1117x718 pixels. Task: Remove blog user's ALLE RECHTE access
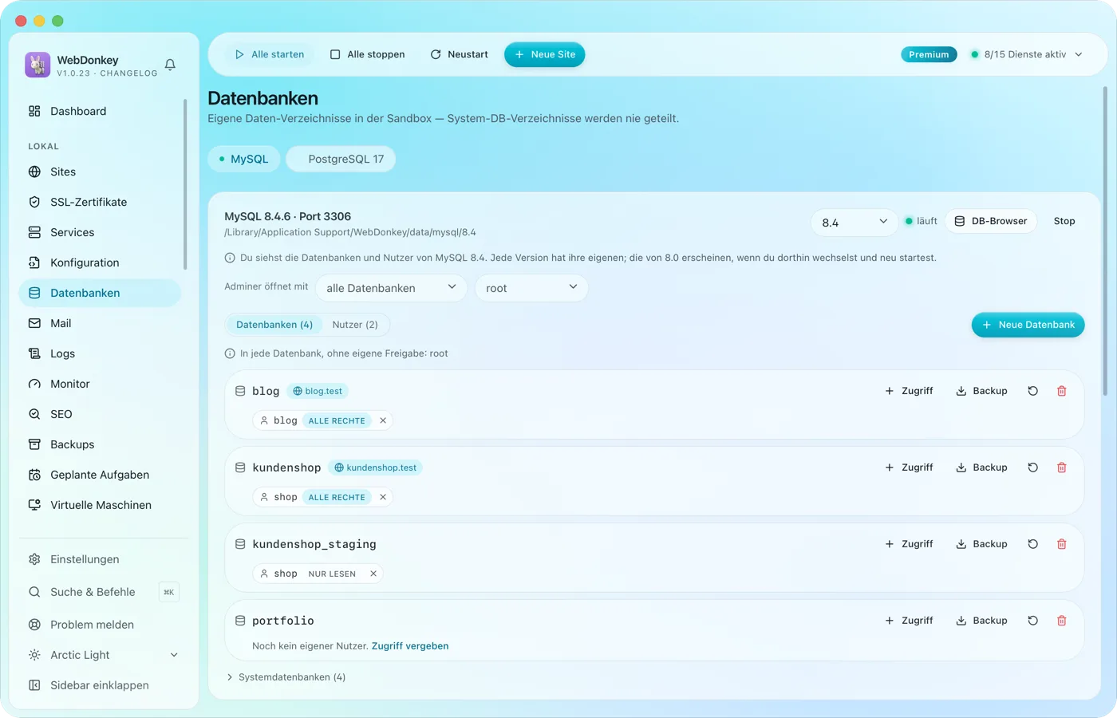point(383,420)
